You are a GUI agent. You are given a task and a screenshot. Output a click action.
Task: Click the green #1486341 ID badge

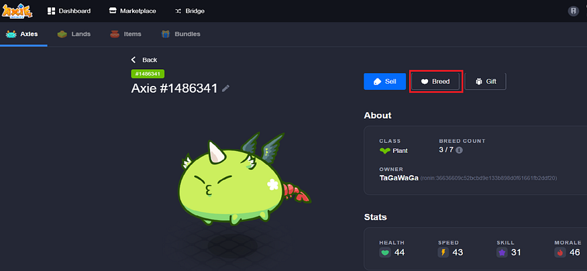[148, 74]
